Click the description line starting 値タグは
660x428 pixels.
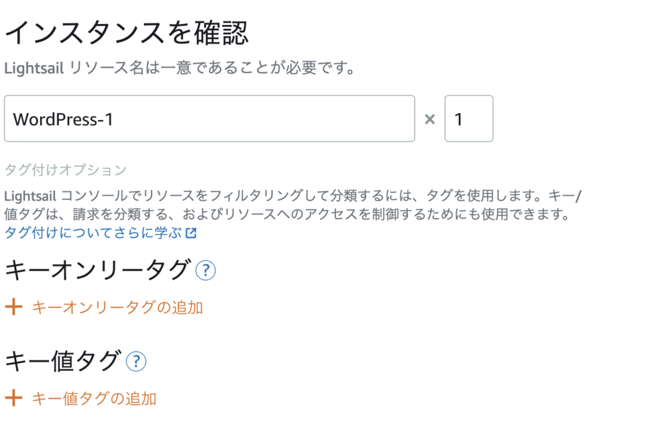point(287,214)
